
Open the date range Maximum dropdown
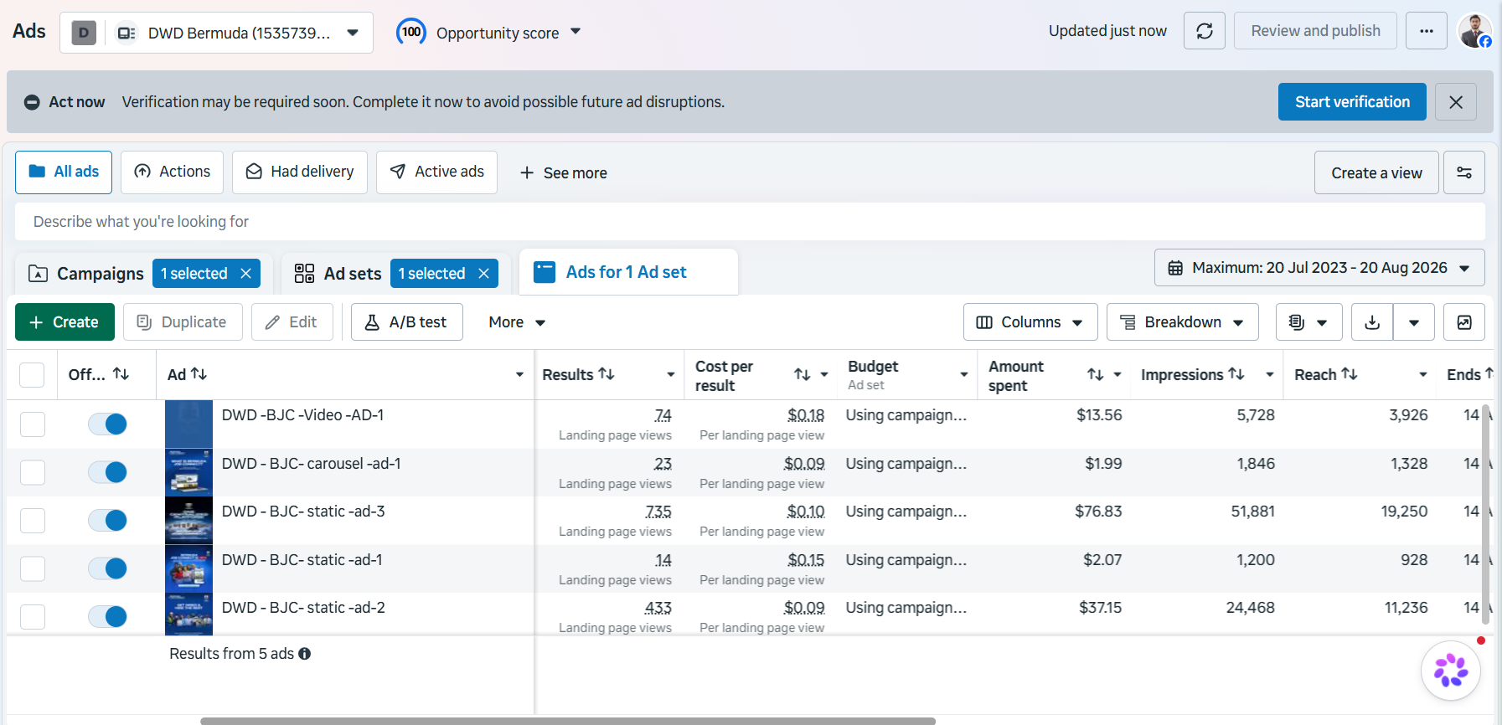[x=1319, y=268]
